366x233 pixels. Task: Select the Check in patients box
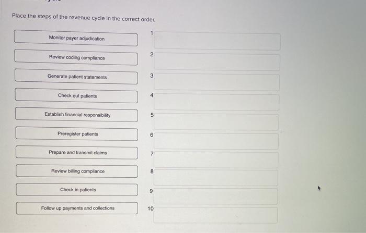point(77,190)
